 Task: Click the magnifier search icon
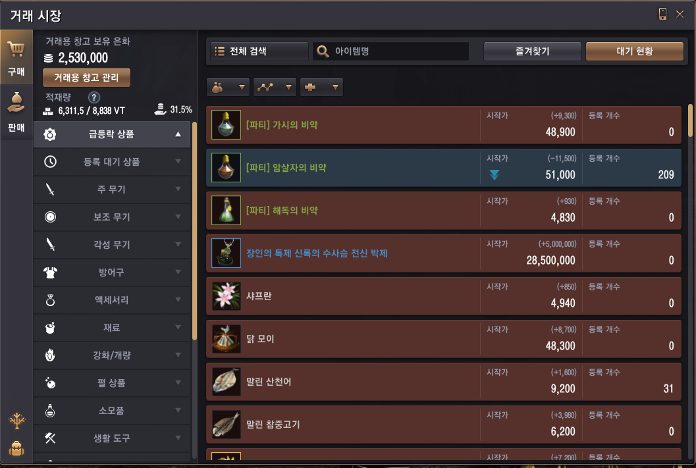(x=323, y=51)
